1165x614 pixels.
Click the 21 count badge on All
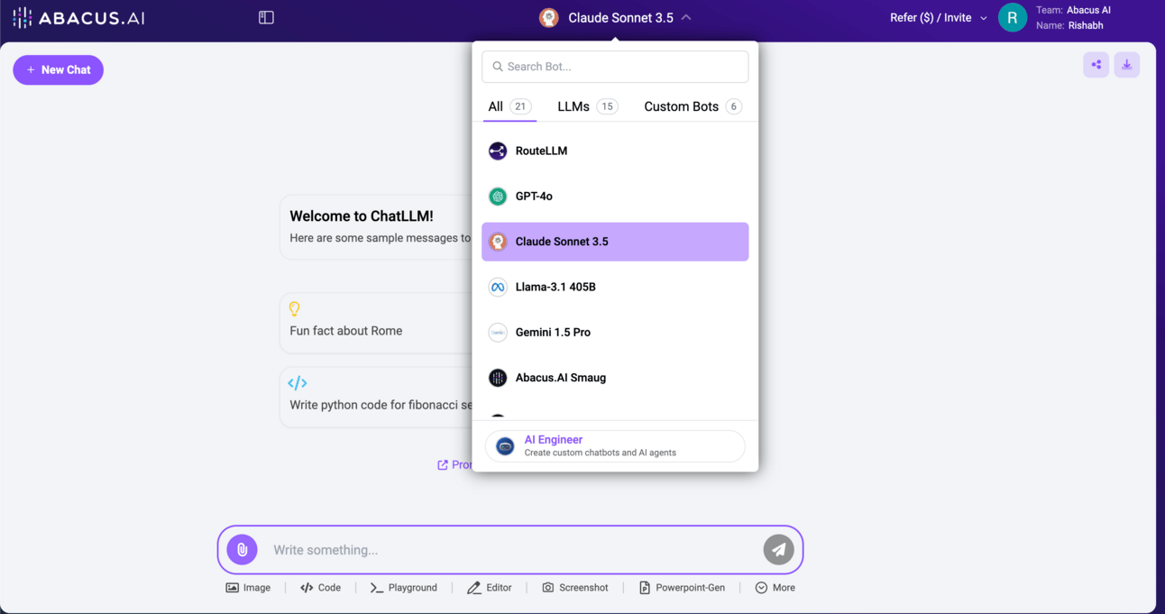click(520, 106)
